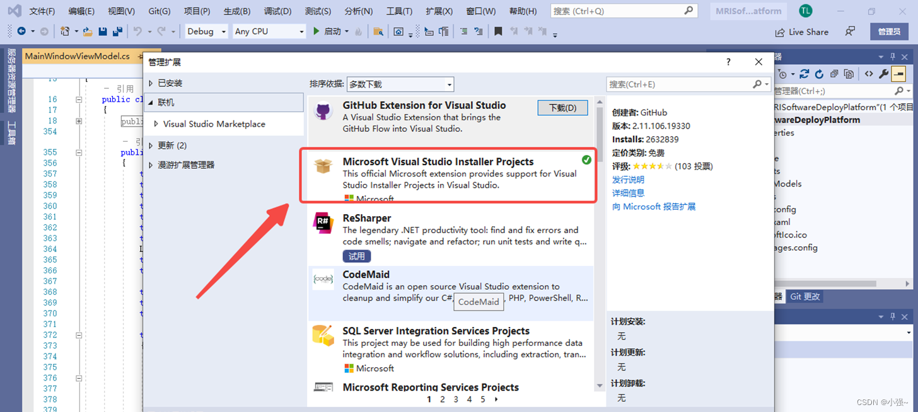Click the Navigate Backward arrow in toolbar
Image resolution: width=918 pixels, height=412 pixels.
(21, 31)
